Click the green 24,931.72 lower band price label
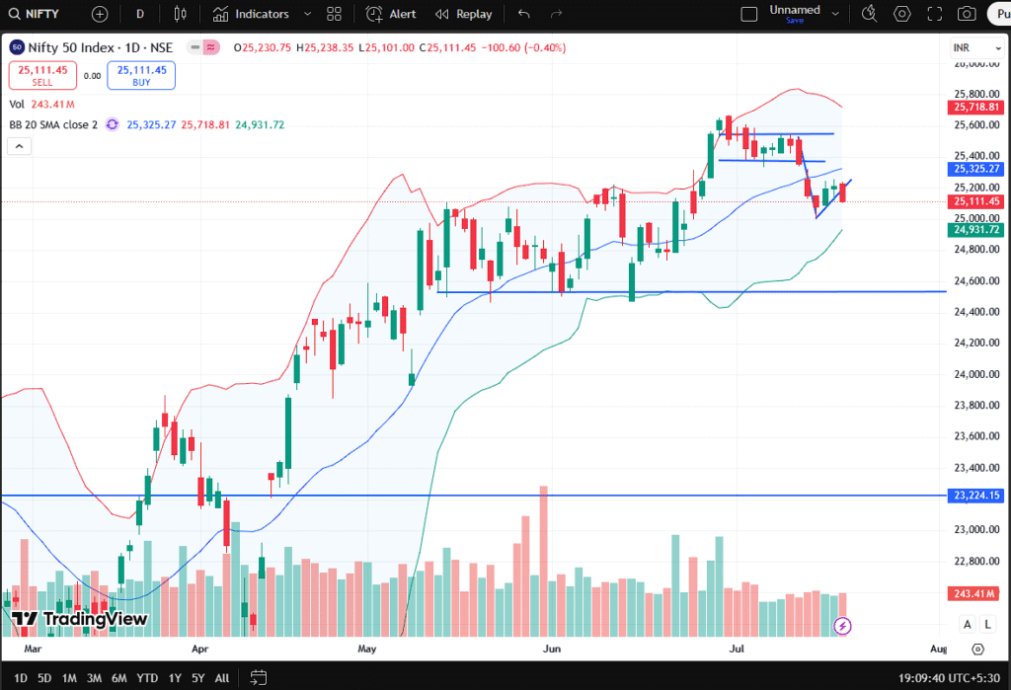This screenshot has width=1011, height=690. click(975, 230)
